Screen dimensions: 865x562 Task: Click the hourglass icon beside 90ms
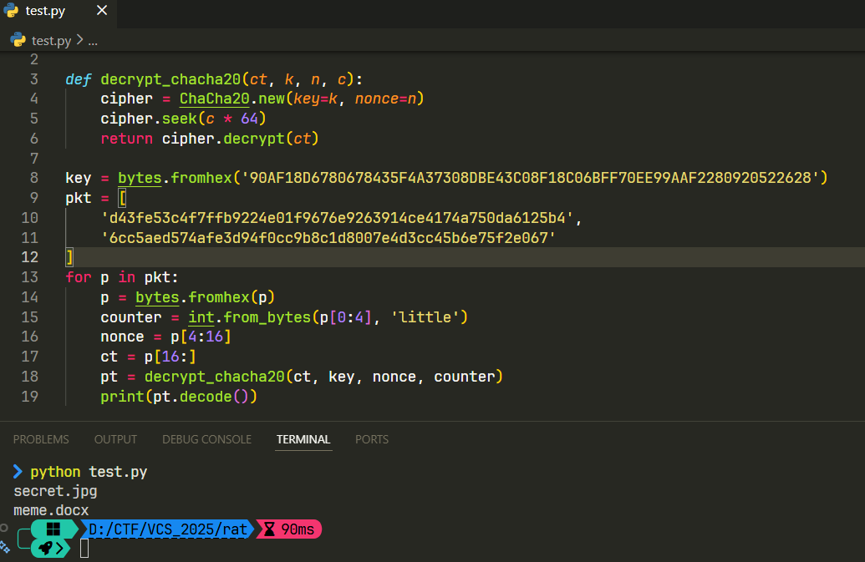[x=270, y=529]
